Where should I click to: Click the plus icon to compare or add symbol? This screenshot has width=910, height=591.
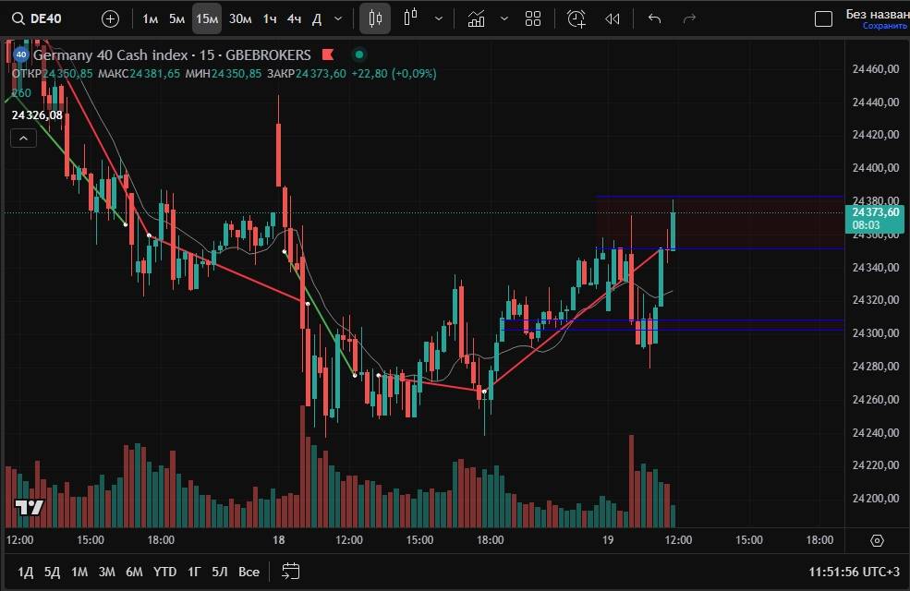point(110,18)
